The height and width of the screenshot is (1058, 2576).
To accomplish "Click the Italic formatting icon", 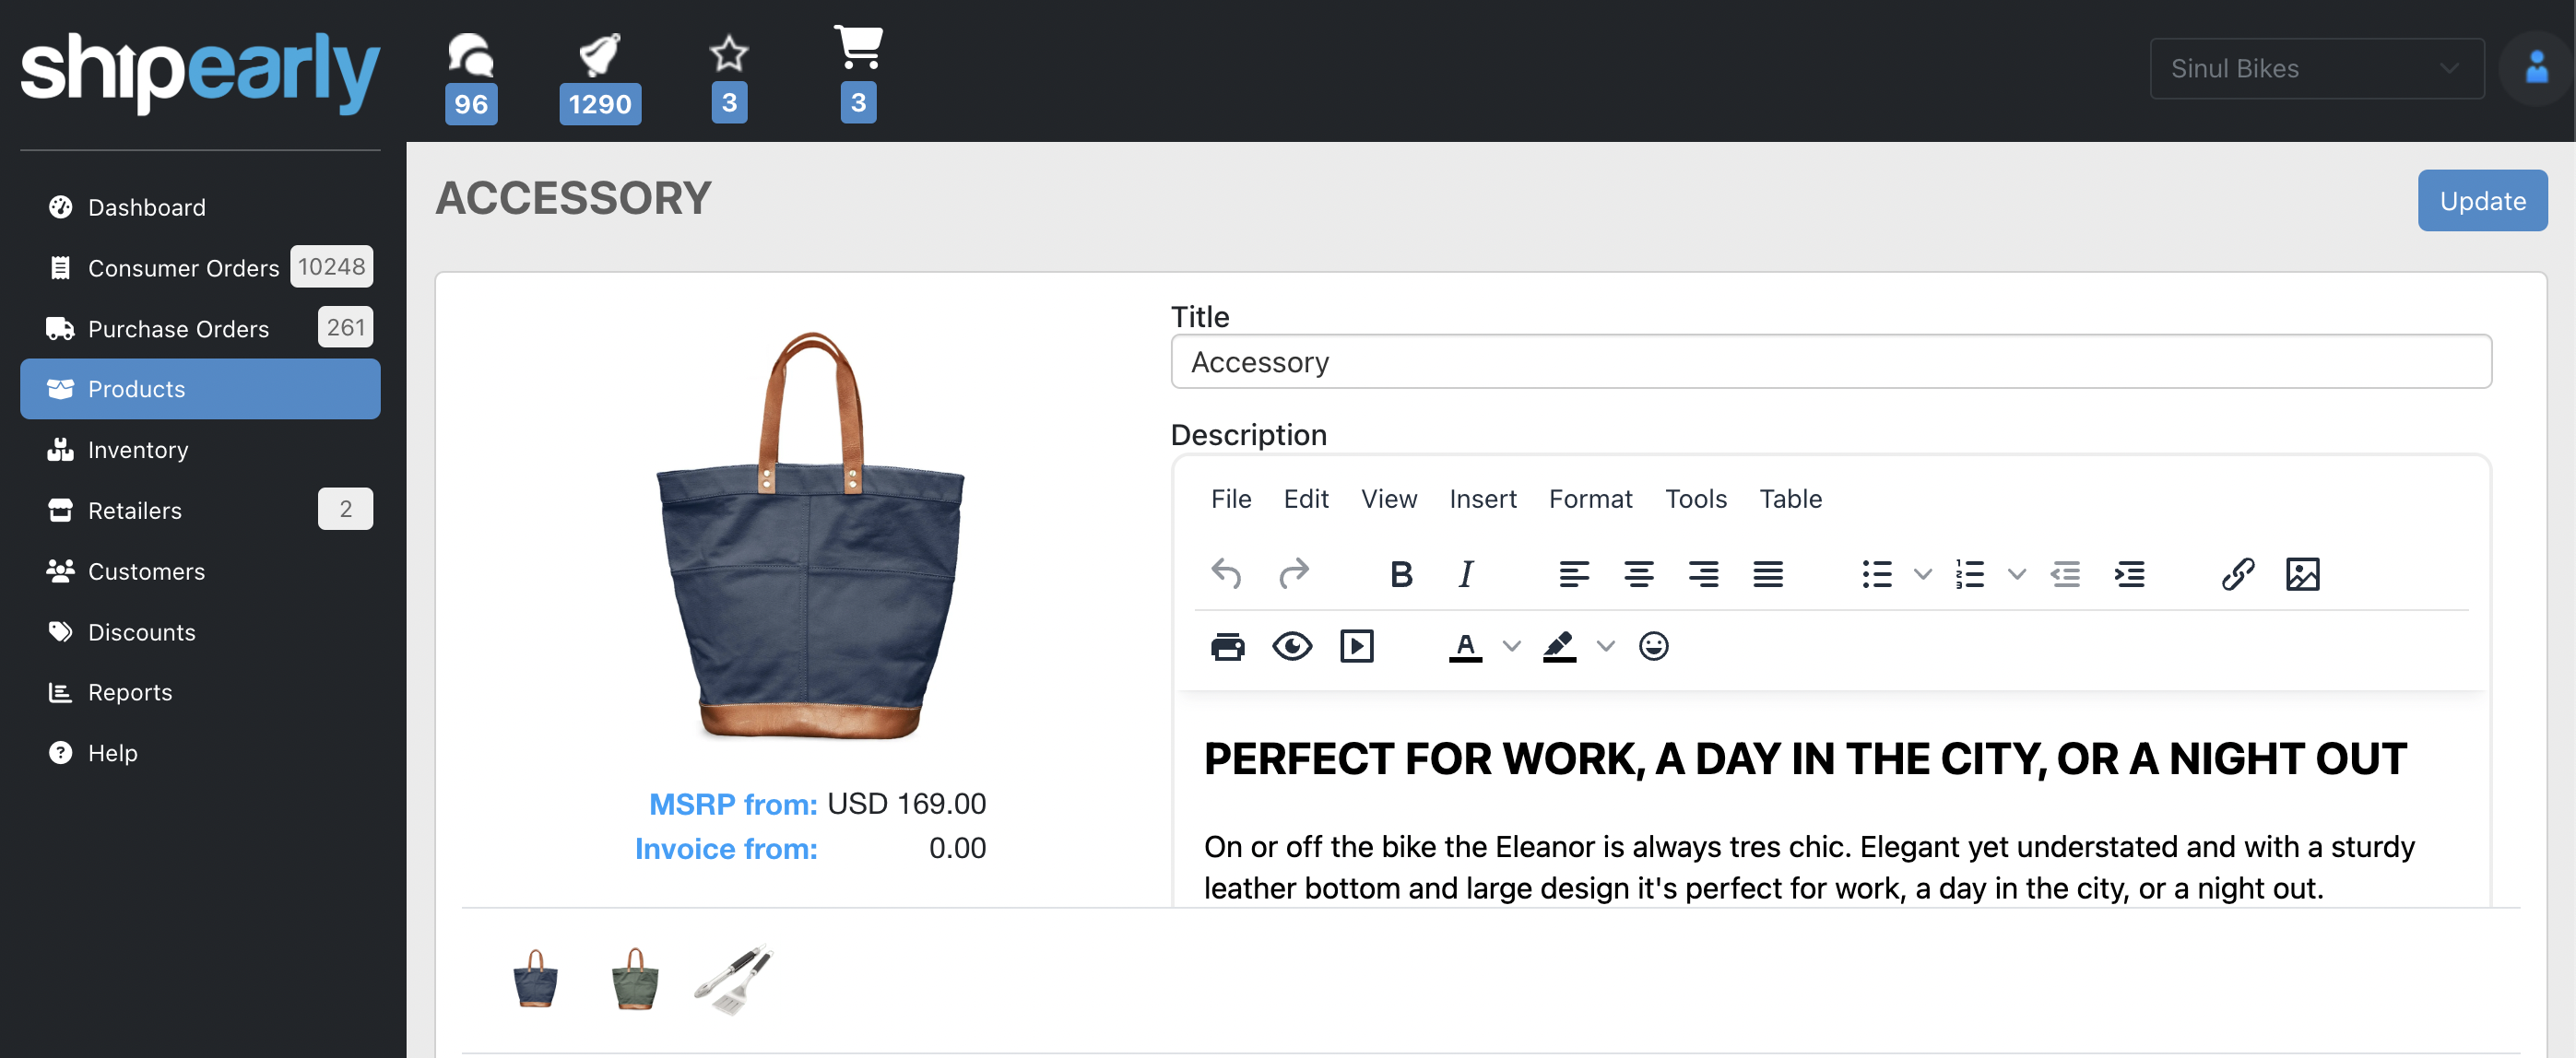I will point(1465,573).
